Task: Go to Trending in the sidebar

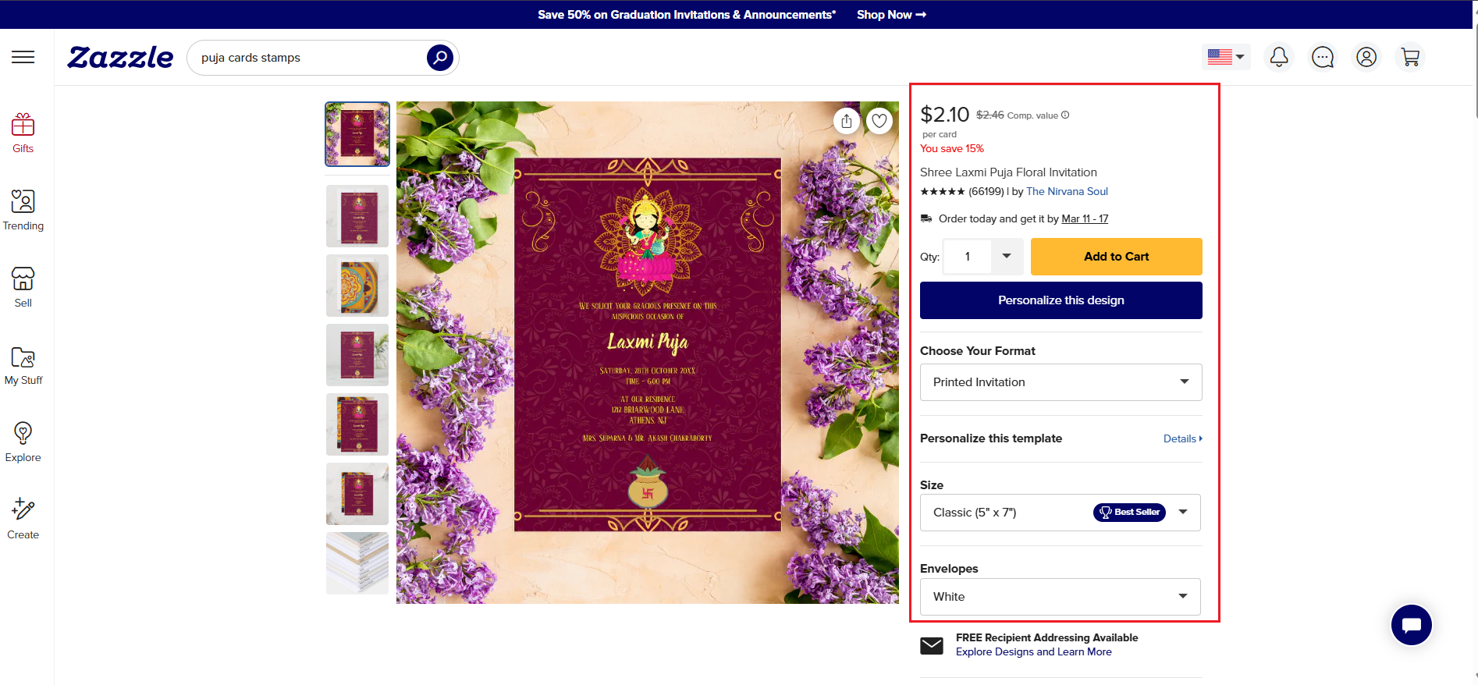Action: coord(23,210)
